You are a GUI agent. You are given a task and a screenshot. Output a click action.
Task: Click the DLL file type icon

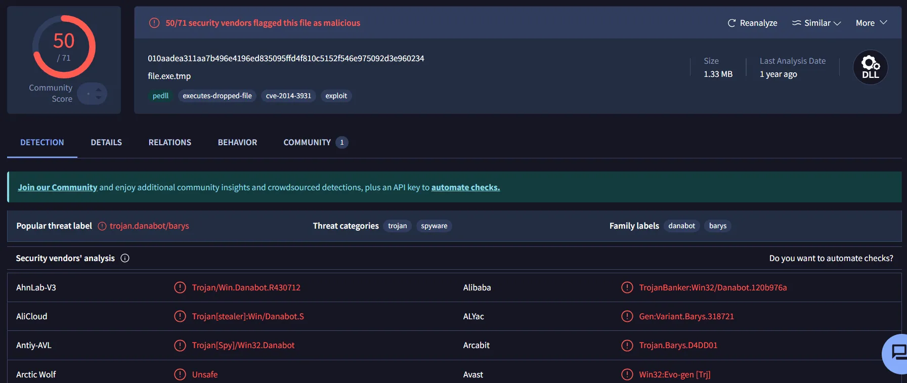[x=870, y=67]
